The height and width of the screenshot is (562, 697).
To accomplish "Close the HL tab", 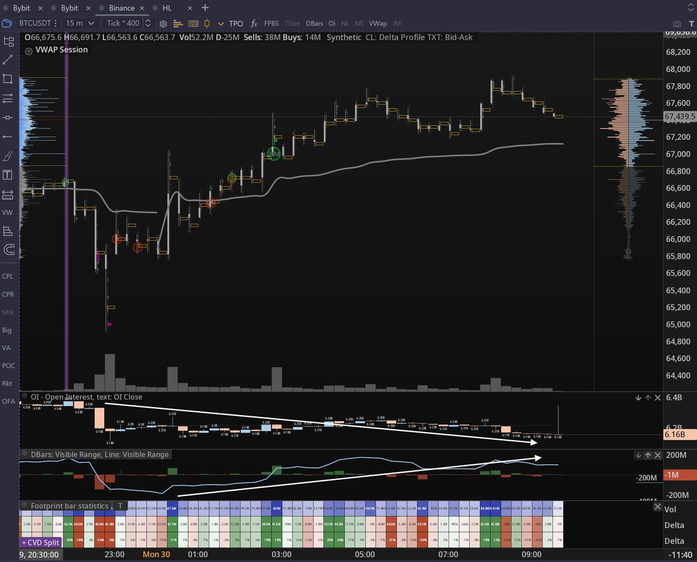I will click(x=191, y=8).
